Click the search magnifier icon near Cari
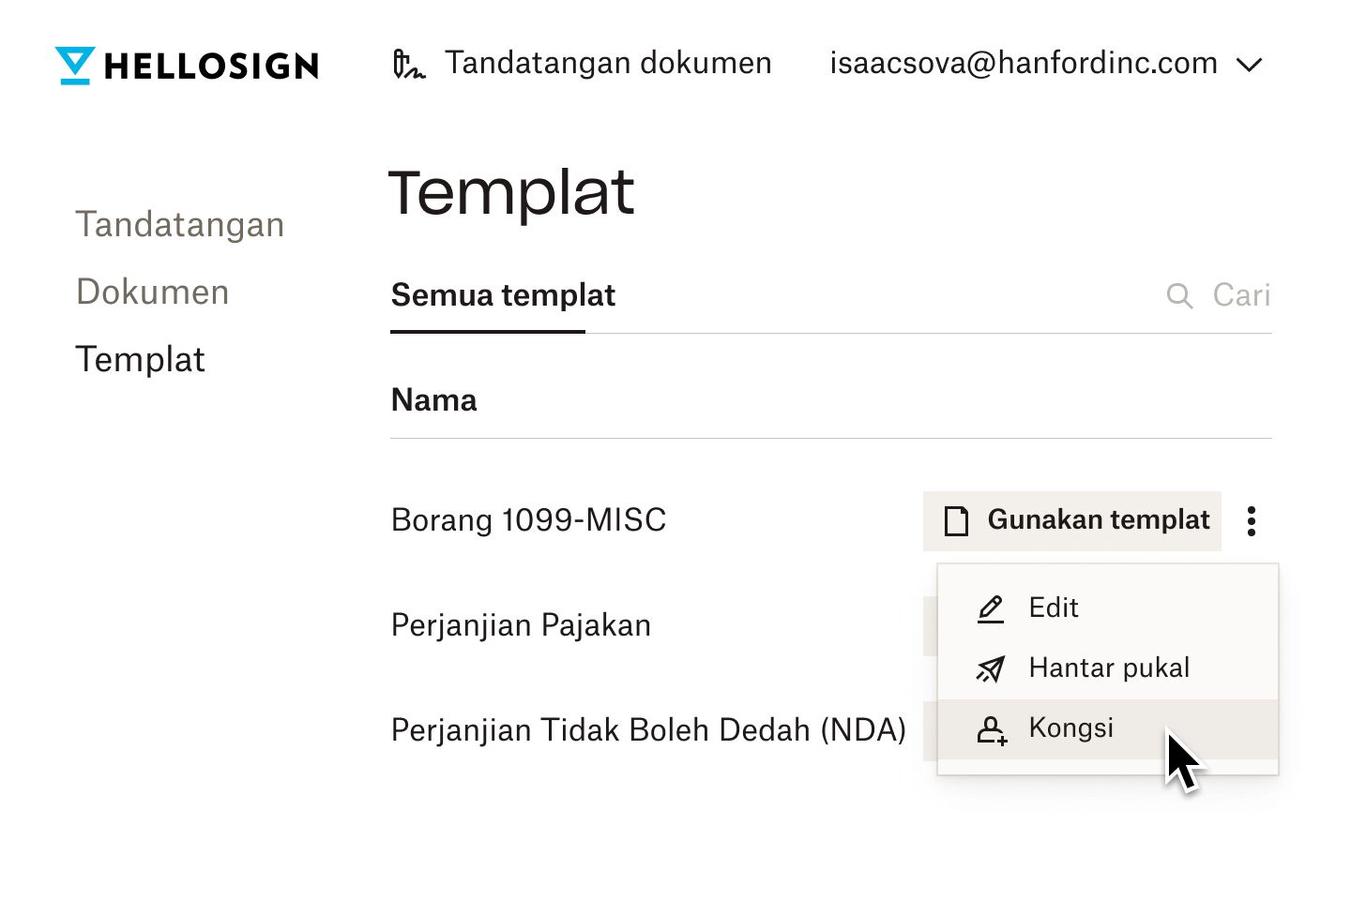Viewport: 1351px width, 900px height. click(1180, 295)
